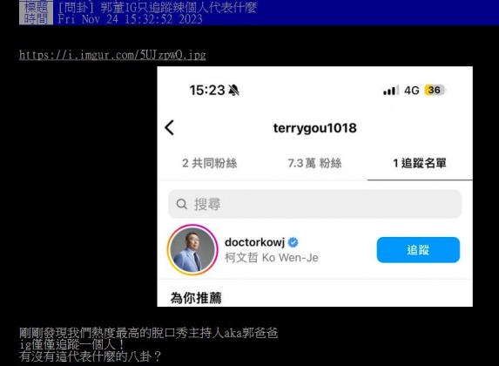
Task: Switch to the 7.3 萬 粉絲 tab
Action: point(314,163)
